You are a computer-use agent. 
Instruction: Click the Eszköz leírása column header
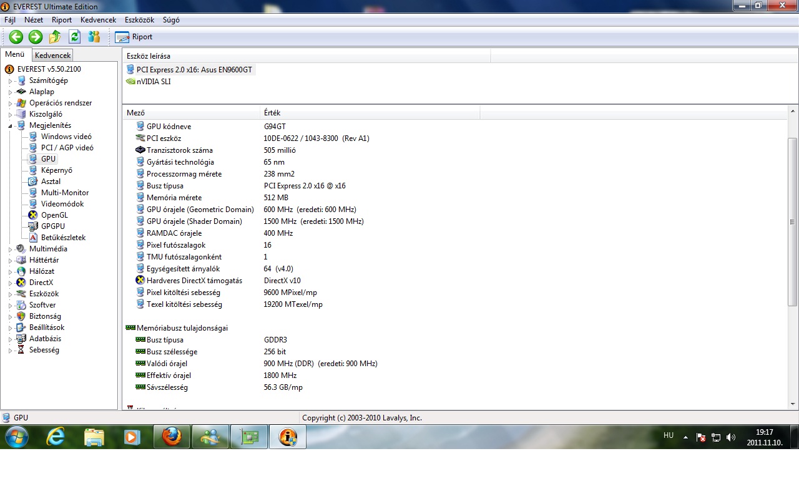[306, 56]
